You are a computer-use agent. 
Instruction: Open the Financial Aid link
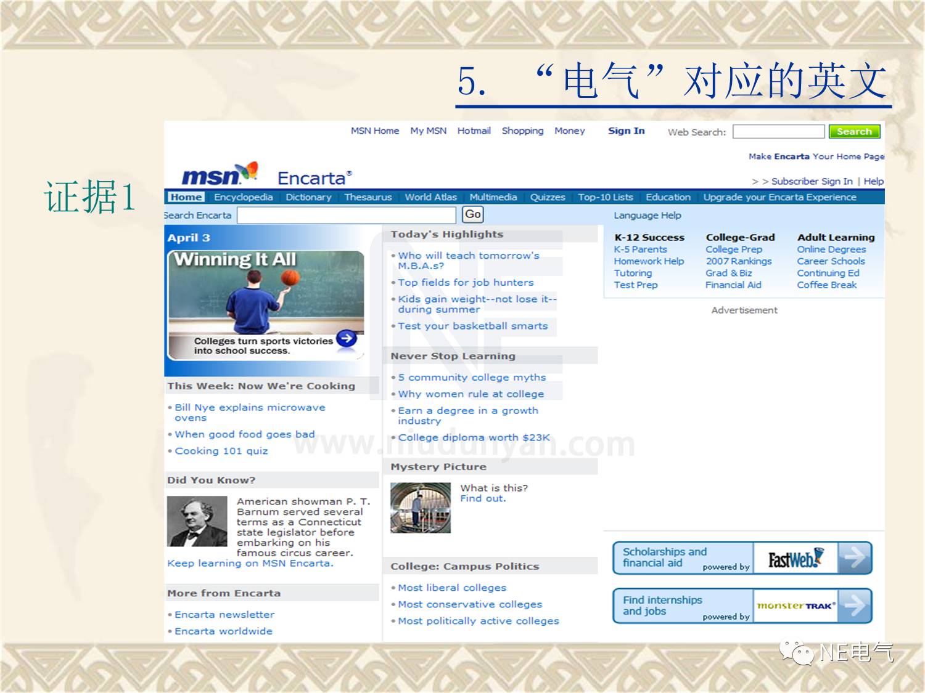[734, 285]
